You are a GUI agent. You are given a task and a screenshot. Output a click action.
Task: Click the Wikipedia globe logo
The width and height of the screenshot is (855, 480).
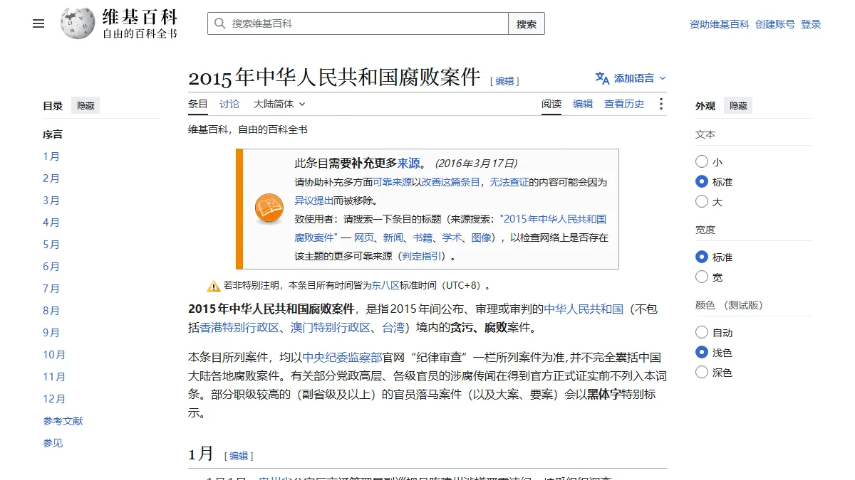(78, 23)
